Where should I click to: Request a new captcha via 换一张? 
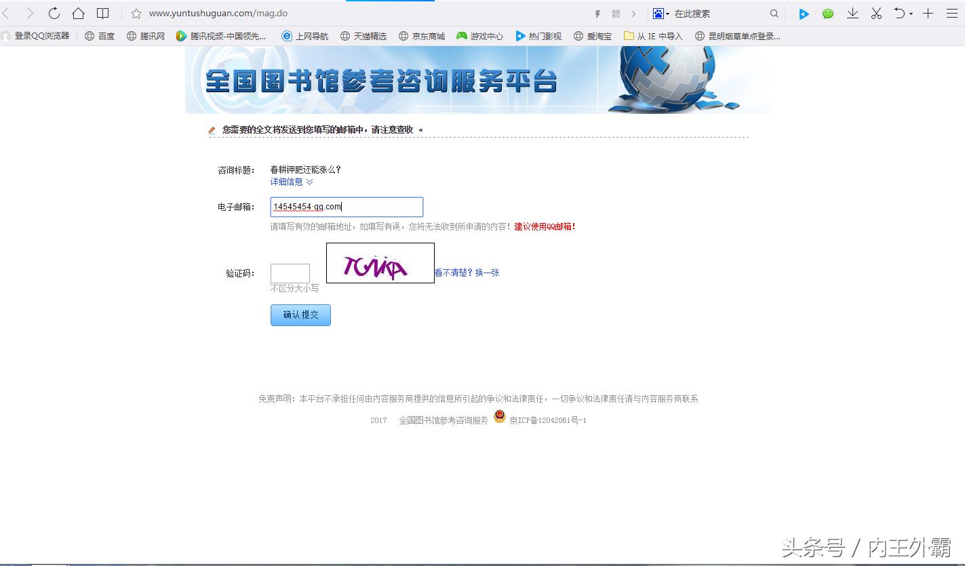[487, 272]
